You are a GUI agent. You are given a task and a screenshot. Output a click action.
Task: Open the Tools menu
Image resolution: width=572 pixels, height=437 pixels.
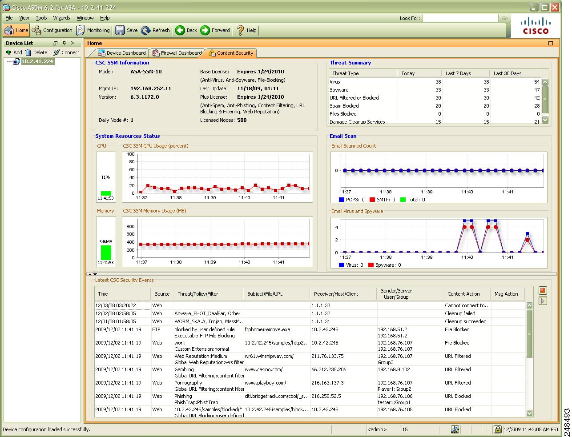click(41, 18)
